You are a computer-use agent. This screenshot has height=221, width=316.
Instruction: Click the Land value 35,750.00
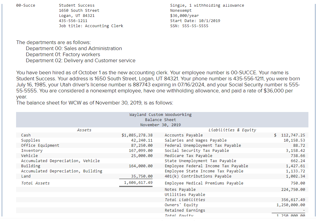click(x=142, y=176)
